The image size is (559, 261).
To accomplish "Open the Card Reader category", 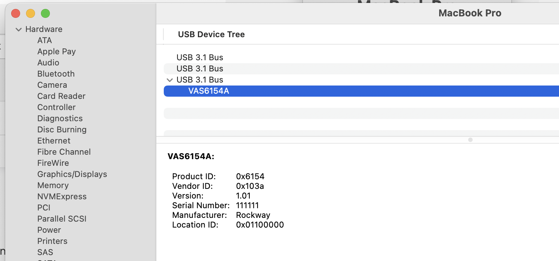I will (x=61, y=96).
